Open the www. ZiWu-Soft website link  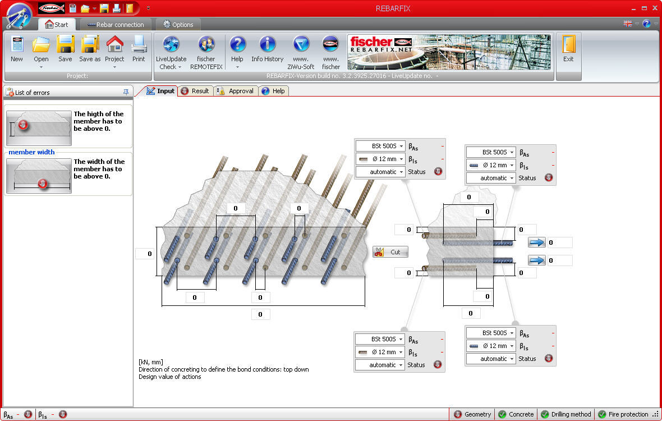pyautogui.click(x=301, y=53)
